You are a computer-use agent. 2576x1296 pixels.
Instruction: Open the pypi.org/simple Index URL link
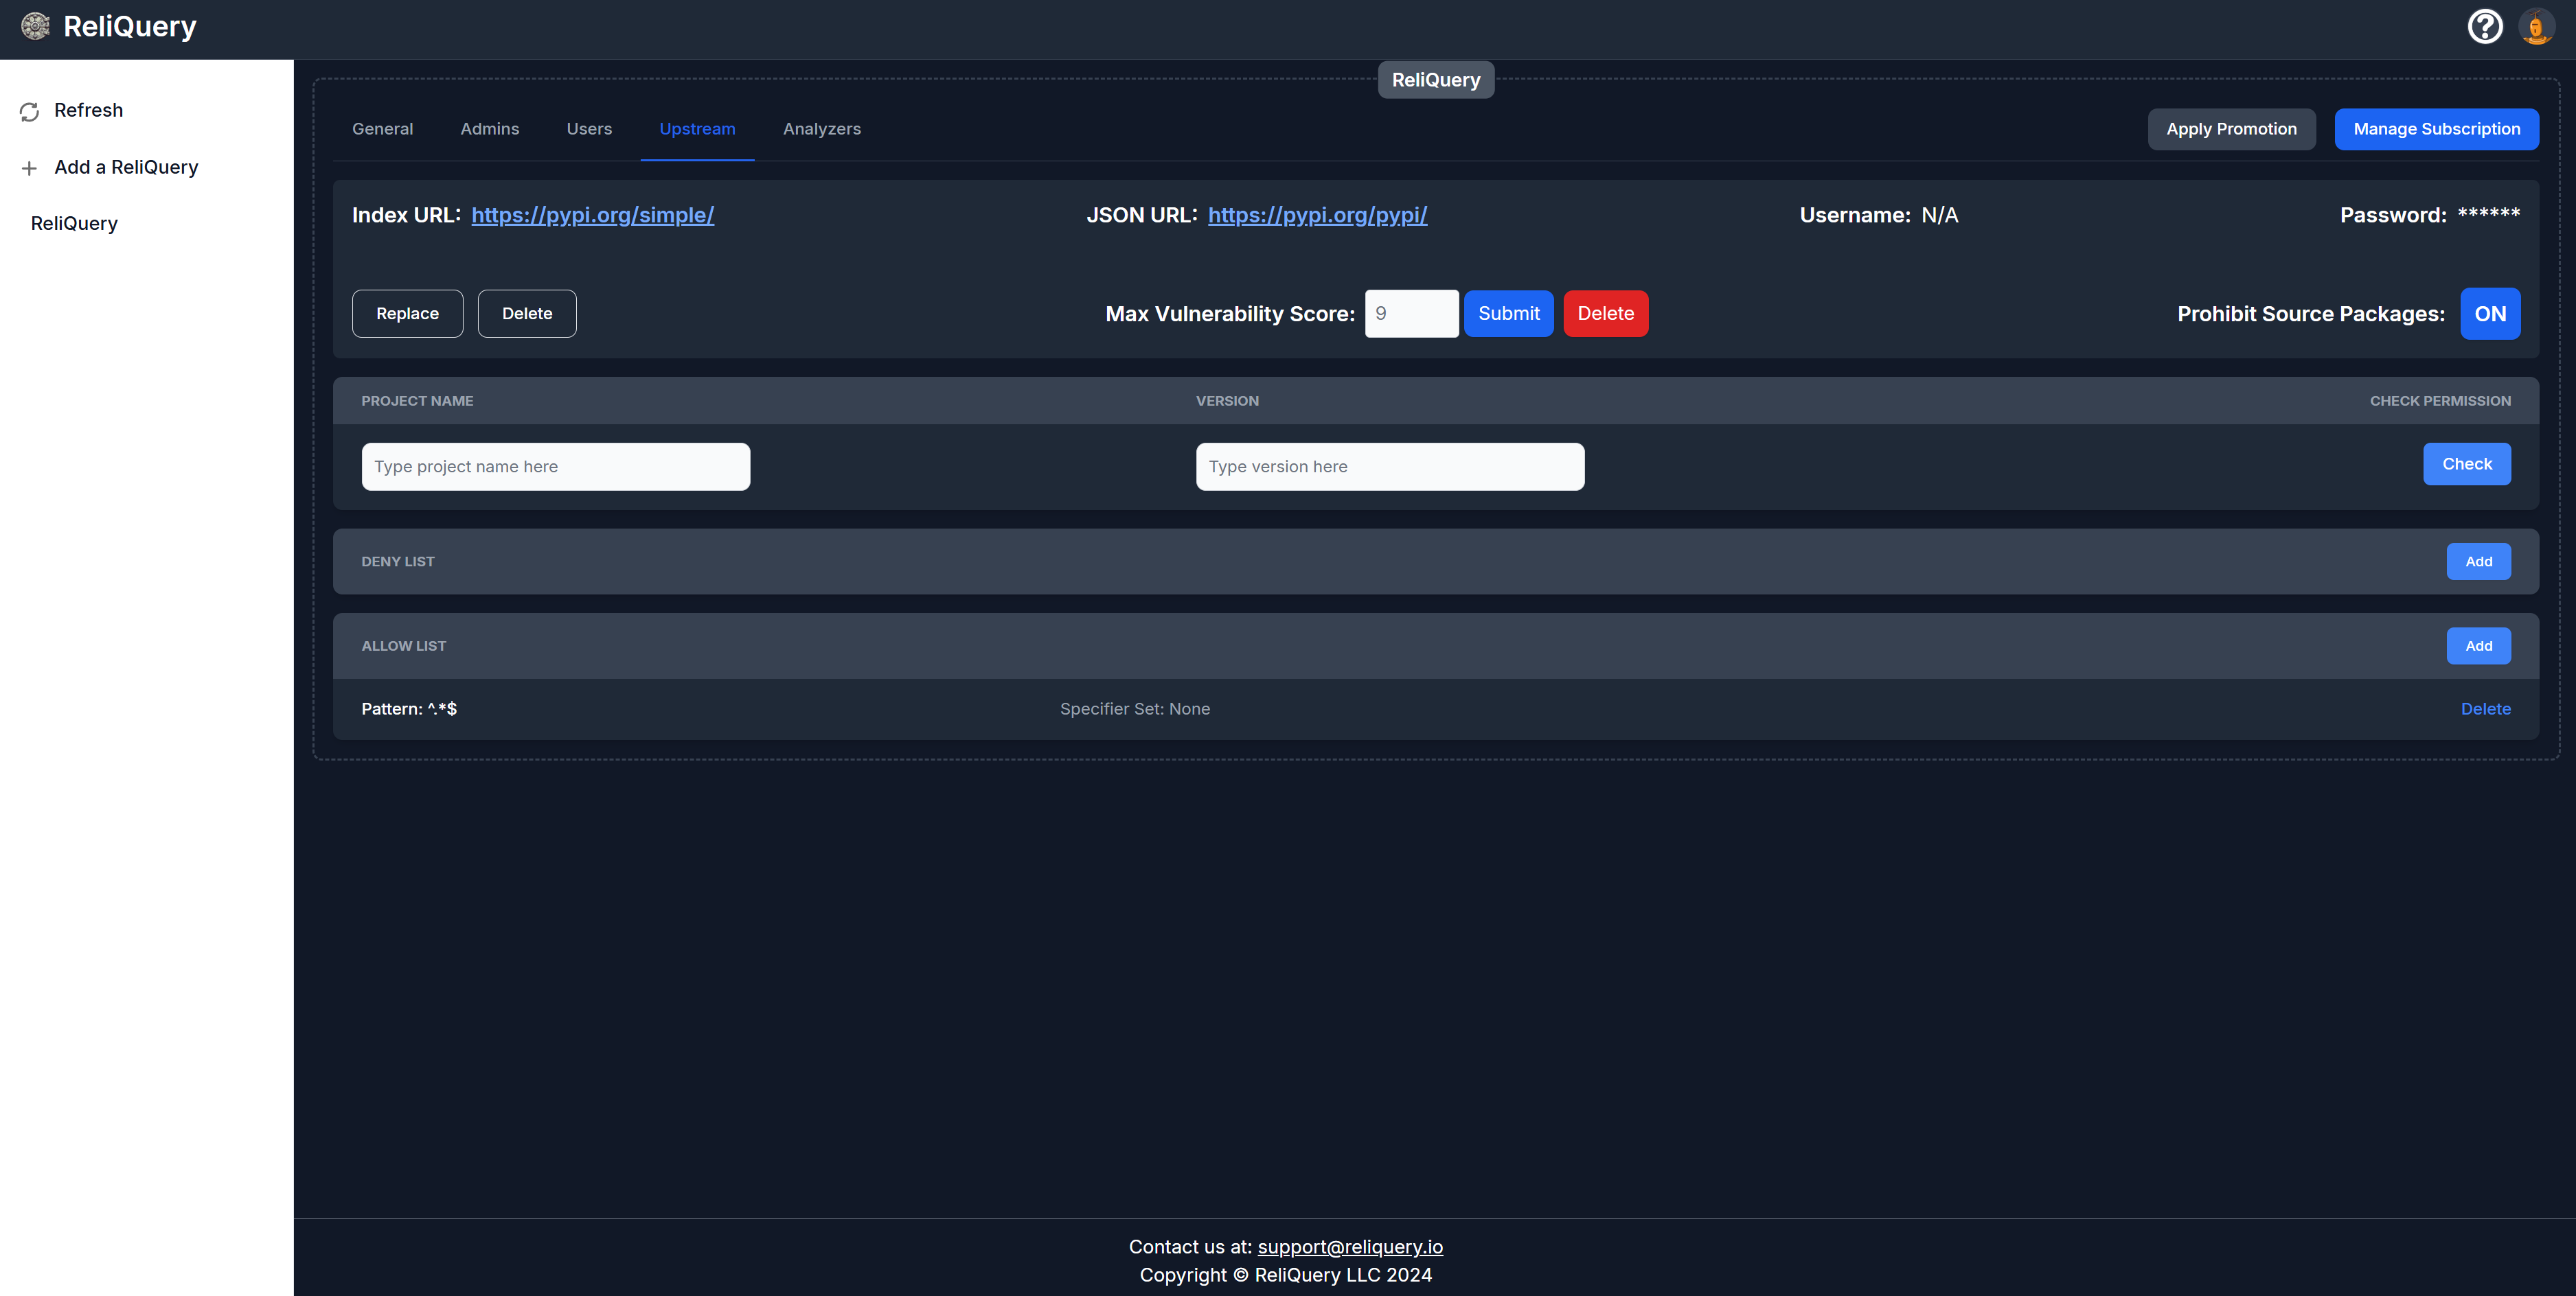(x=592, y=215)
